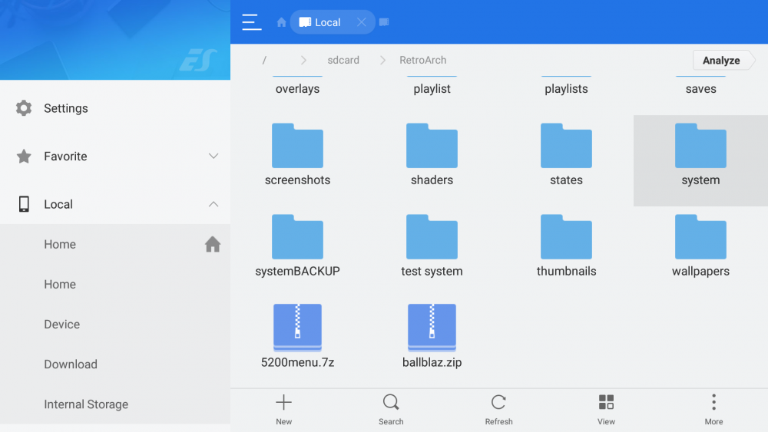Screen dimensions: 768x432
Task: Open the thumbnails folder icon
Action: pyautogui.click(x=566, y=237)
